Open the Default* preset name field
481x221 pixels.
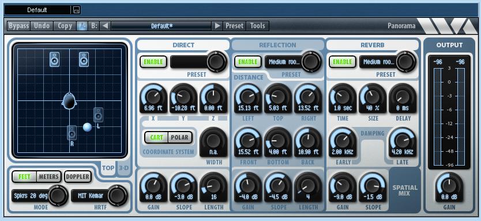tap(161, 26)
